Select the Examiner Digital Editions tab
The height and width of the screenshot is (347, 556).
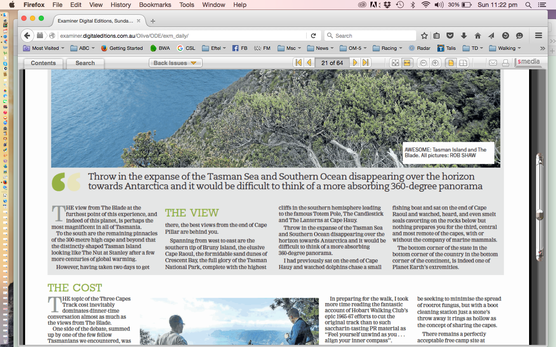pyautogui.click(x=99, y=21)
